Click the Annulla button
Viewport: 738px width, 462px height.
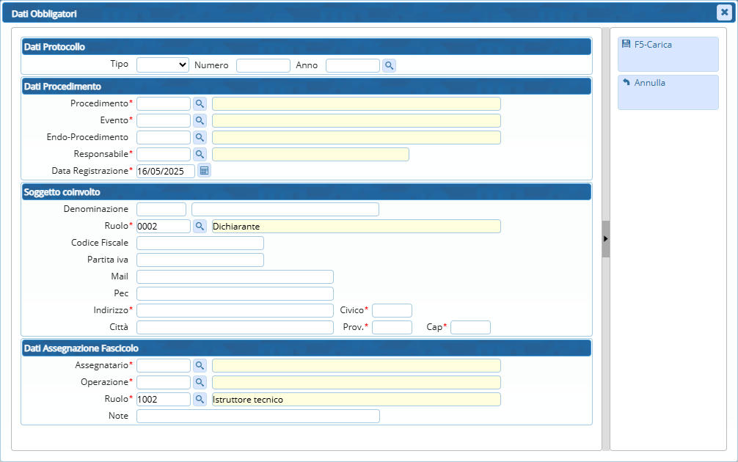point(668,91)
